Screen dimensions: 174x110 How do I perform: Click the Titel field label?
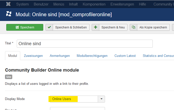click(x=9, y=43)
